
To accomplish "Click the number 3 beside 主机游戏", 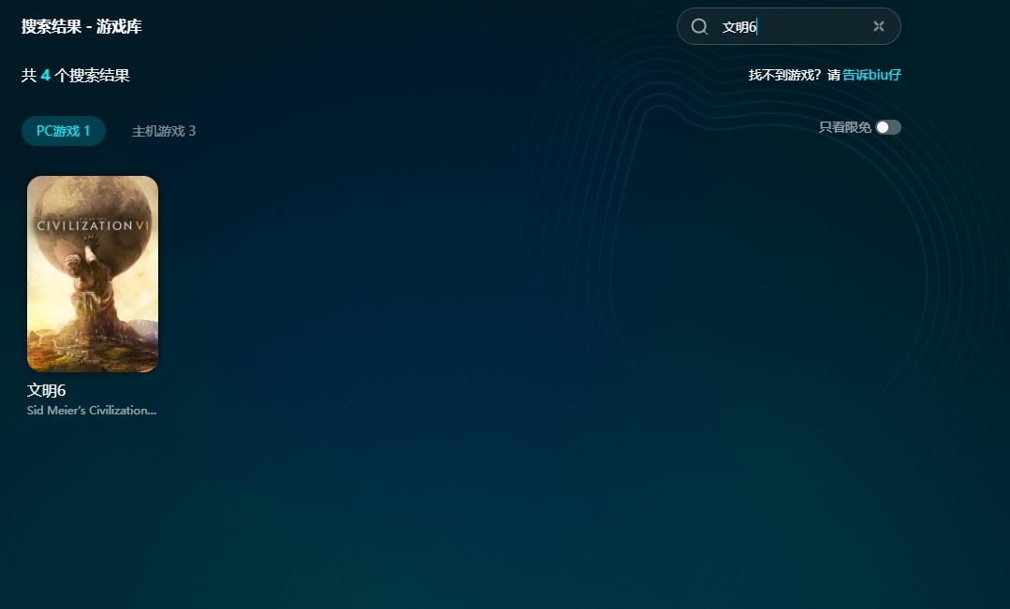I will pyautogui.click(x=192, y=131).
